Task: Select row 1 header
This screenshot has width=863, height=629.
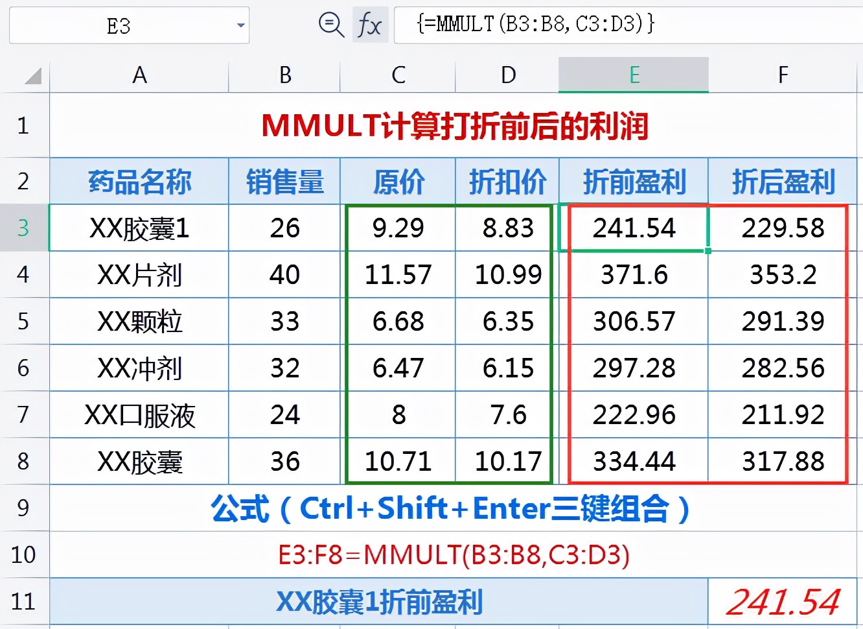Action: coord(24,125)
